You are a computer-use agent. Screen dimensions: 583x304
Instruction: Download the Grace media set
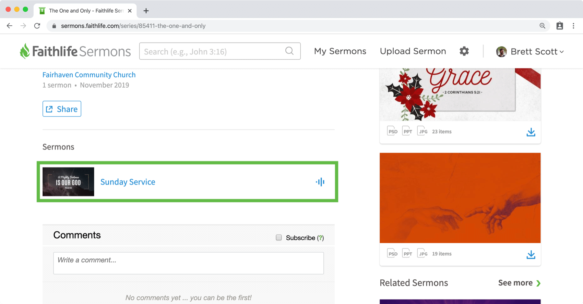click(x=531, y=132)
